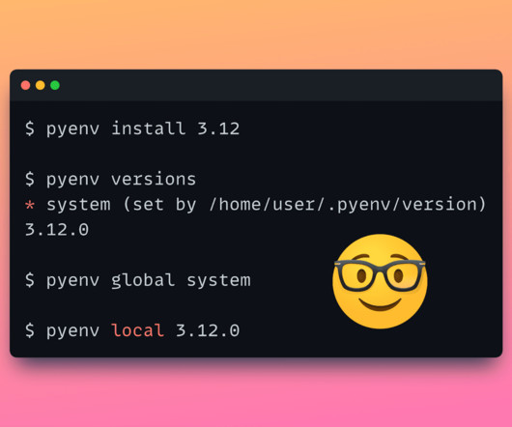This screenshot has width=512, height=427.
Task: Click the 3.12.0 at end of local command
Action: pyautogui.click(x=208, y=330)
